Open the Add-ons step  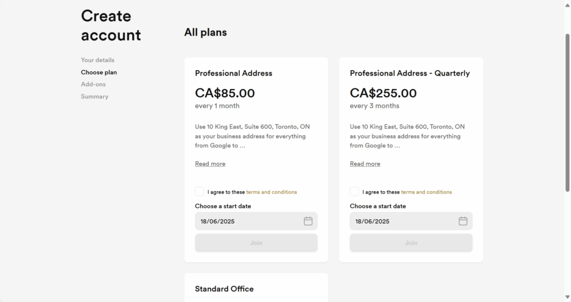point(93,85)
